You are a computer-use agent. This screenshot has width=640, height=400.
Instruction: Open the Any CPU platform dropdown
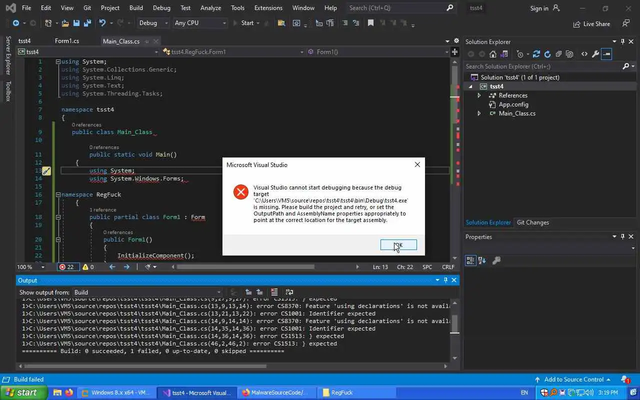click(x=200, y=23)
